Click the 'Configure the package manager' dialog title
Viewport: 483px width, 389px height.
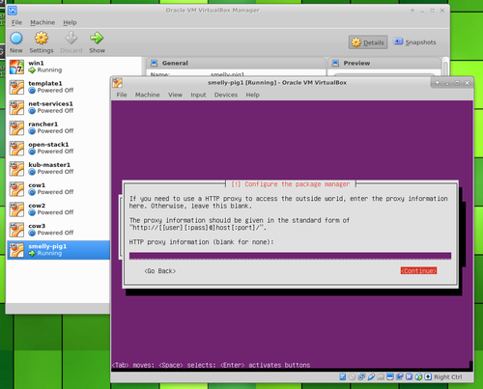tap(291, 184)
